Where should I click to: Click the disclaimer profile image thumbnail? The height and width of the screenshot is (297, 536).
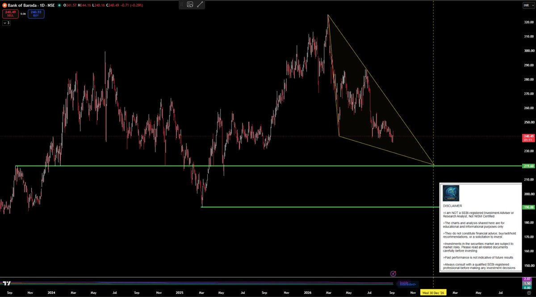click(451, 193)
